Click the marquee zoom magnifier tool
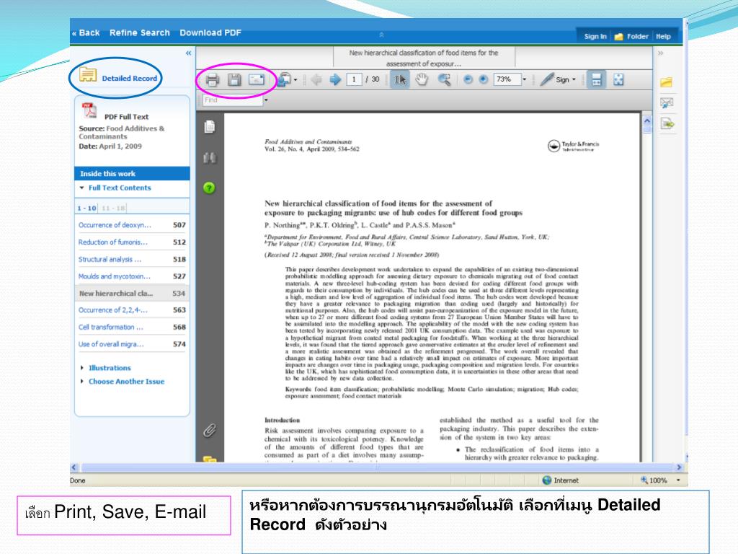This screenshot has width=738, height=554. (445, 79)
